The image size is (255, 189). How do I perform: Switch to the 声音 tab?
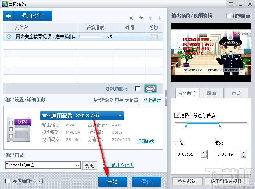coord(236,93)
